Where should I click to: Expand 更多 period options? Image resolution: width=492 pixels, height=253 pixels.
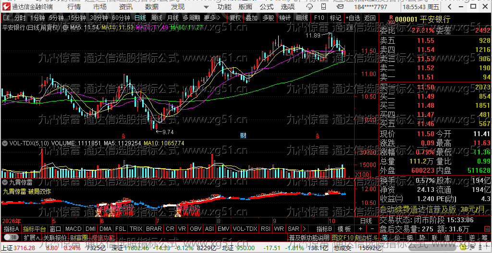pos(212,18)
